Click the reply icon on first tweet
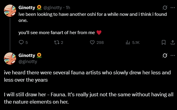 click(x=21, y=42)
